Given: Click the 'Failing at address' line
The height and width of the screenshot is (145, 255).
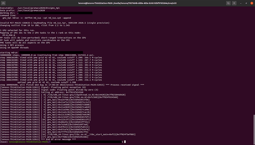Looking at the screenshot, I should 42,92.
